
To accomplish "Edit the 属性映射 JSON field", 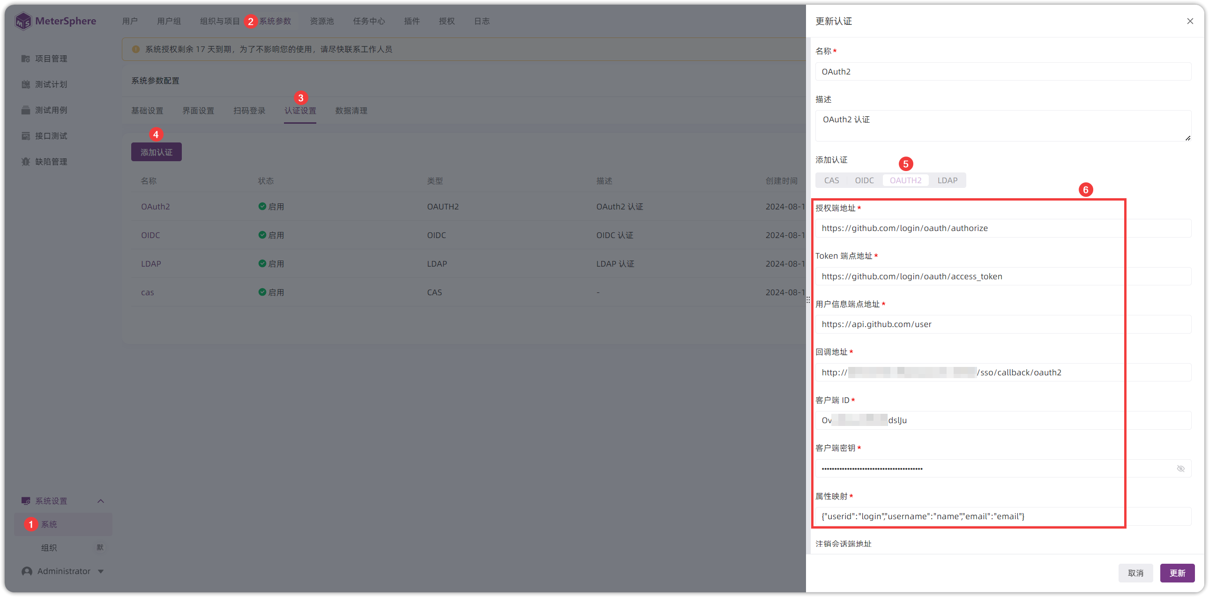I will click(x=1003, y=516).
